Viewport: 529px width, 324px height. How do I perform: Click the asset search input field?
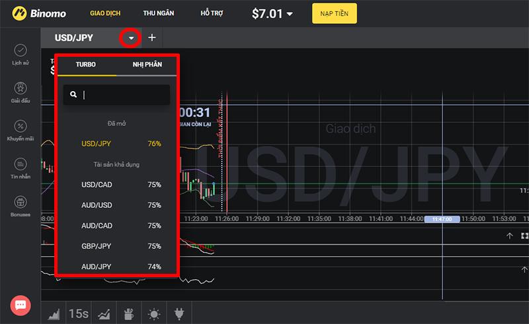(x=118, y=95)
